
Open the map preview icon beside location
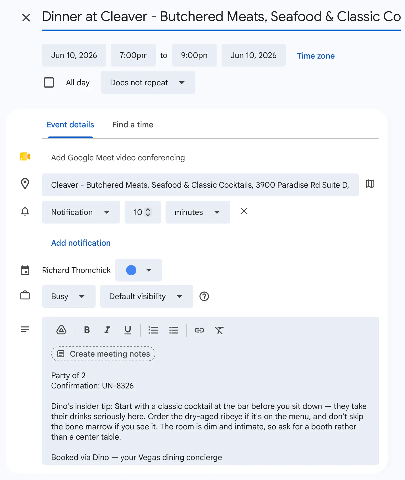click(370, 184)
